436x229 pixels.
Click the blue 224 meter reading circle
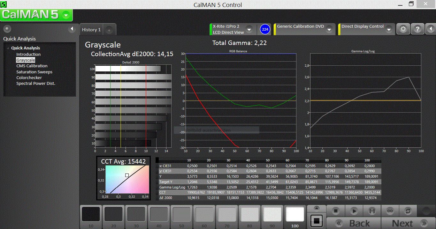pyautogui.click(x=265, y=29)
